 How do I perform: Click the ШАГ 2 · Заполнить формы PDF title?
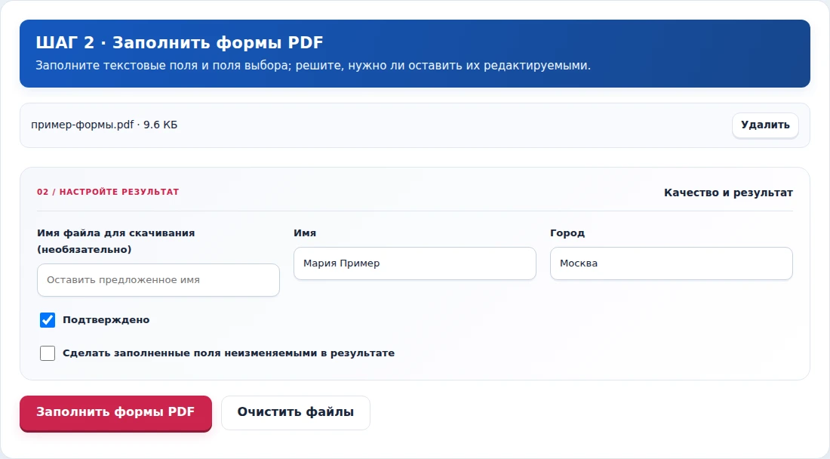click(x=180, y=42)
